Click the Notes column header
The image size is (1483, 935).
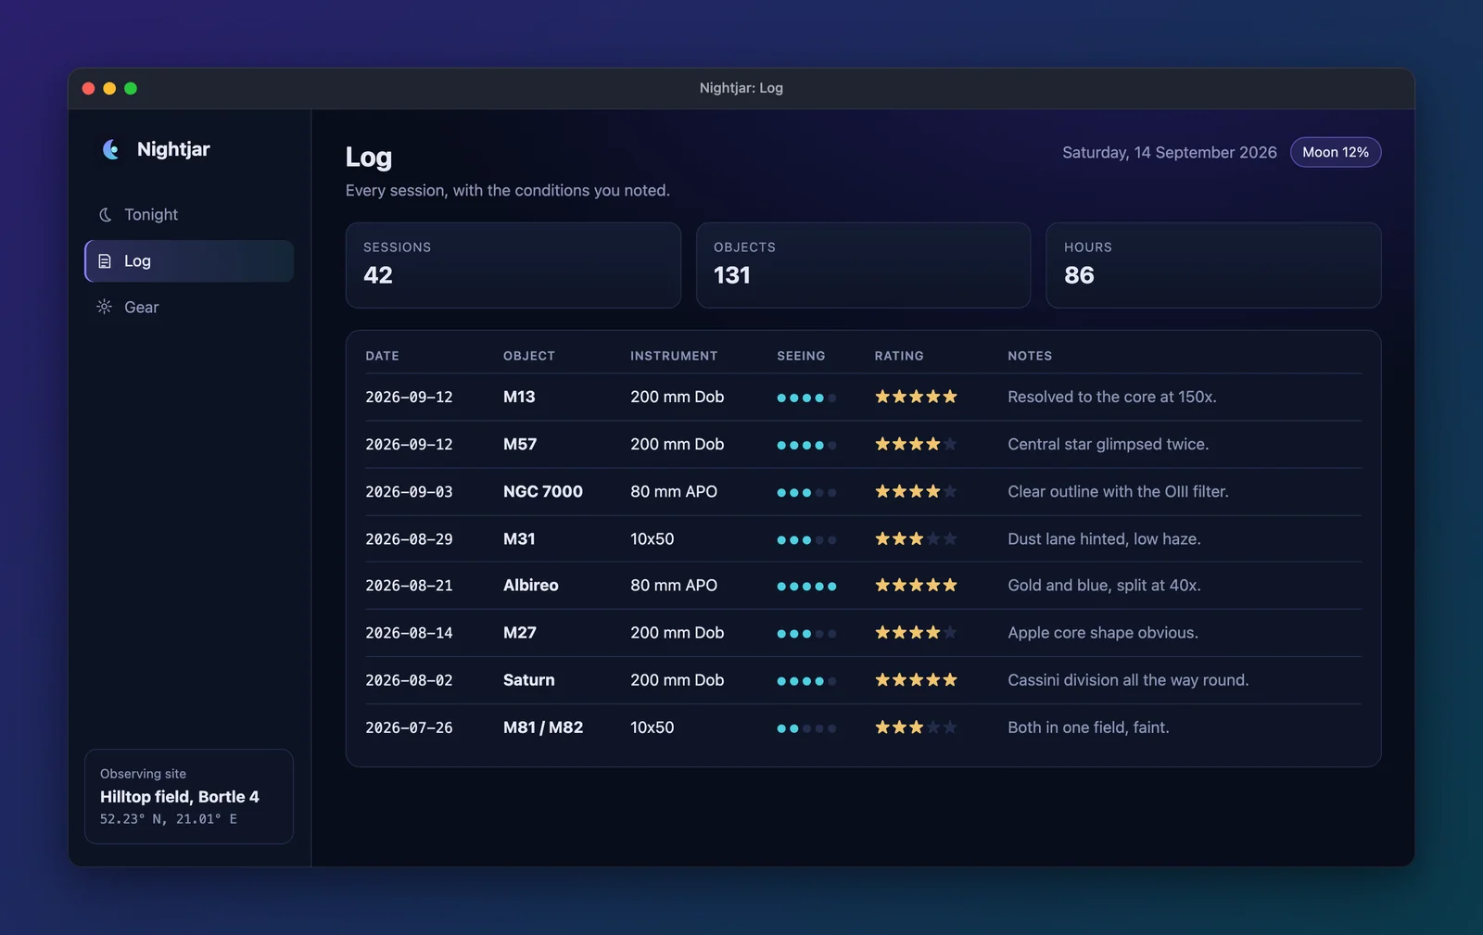point(1030,356)
